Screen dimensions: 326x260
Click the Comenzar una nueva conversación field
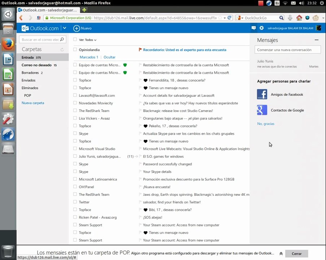pos(287,50)
